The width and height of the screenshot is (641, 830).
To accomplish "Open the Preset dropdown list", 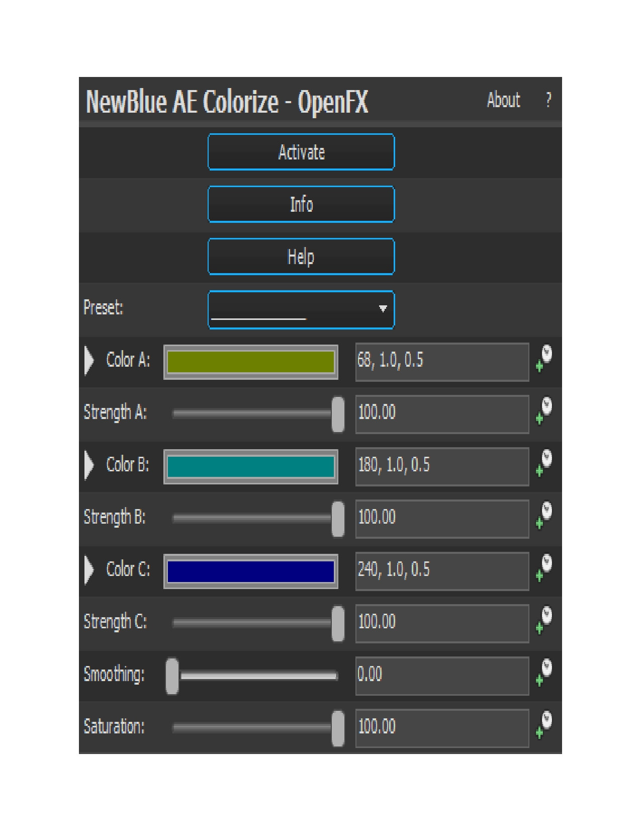I will click(x=301, y=309).
